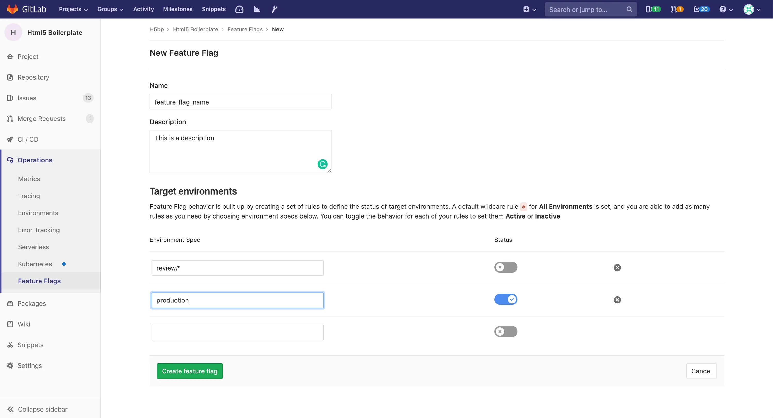Toggle the review/* environment status off

click(x=506, y=267)
